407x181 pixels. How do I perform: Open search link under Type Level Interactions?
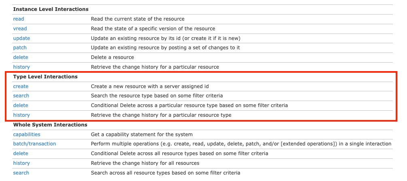[21, 96]
